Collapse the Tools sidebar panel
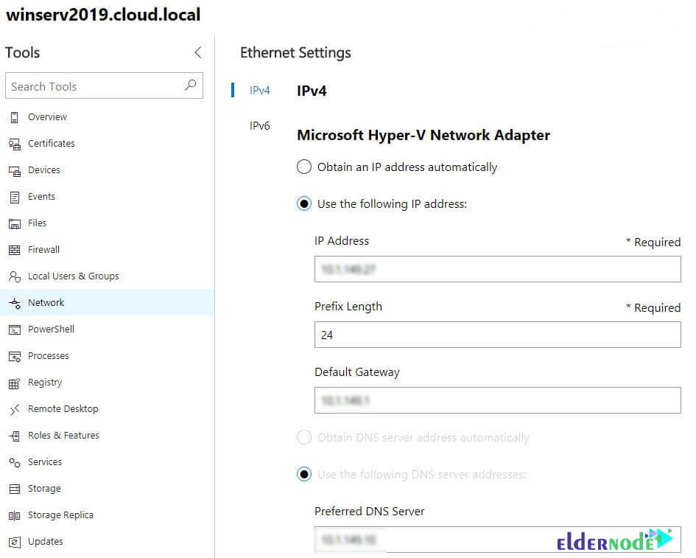Screen dimensions: 696x558 click(197, 52)
